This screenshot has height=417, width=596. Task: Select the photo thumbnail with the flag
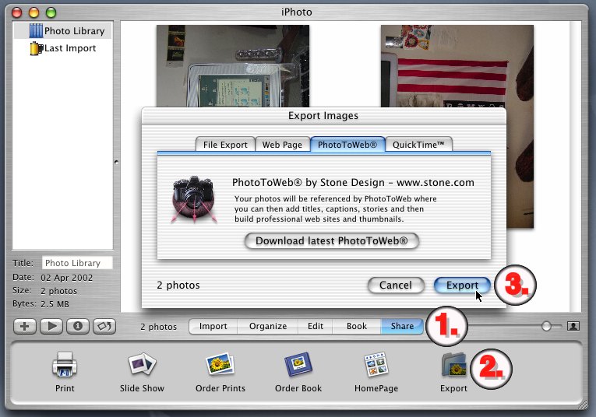pyautogui.click(x=457, y=66)
